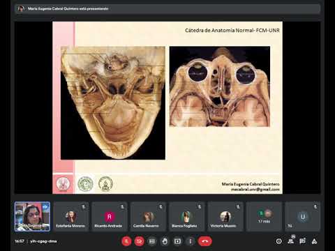Leave the call with red hang-up button
335x251 pixels.
coord(204,241)
